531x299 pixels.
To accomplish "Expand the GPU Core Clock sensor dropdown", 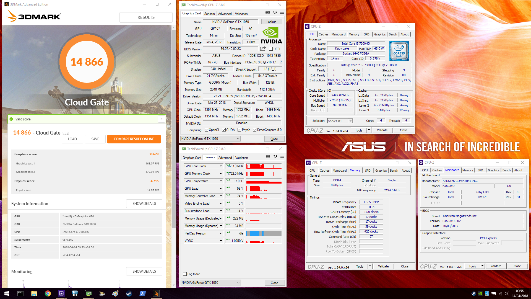I will tap(221, 166).
